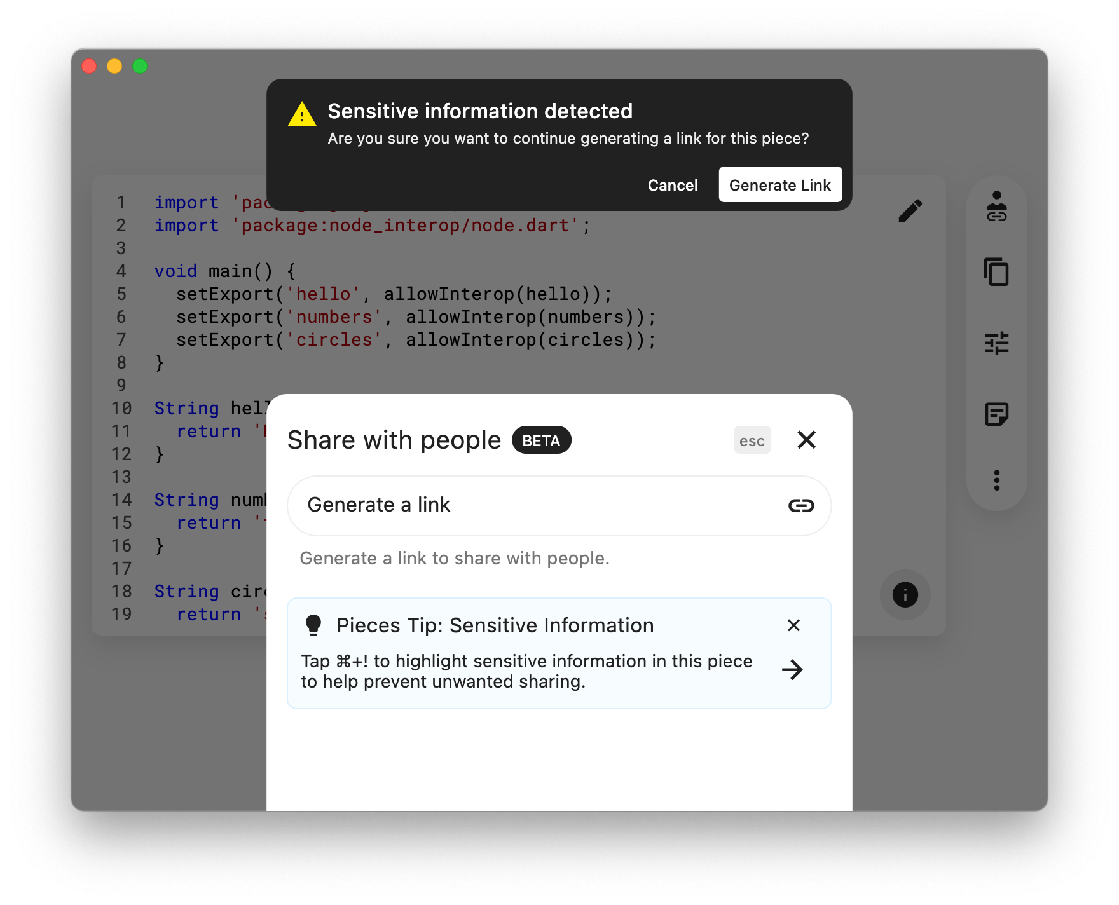Click the round info icon

905,595
